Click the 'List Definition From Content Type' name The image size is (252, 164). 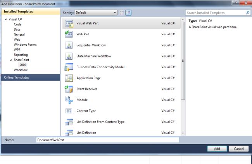coord(100,122)
